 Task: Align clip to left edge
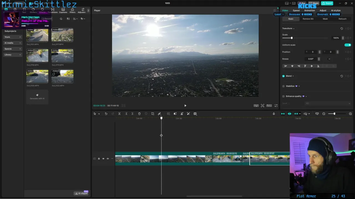coord(286,66)
